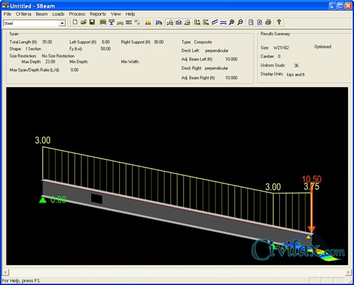Open a file with the folder icon
Image resolution: width=354 pixels, height=285 pixels.
tap(84, 22)
